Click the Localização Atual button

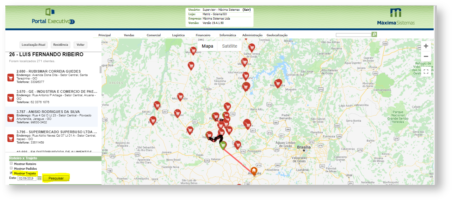coord(34,45)
